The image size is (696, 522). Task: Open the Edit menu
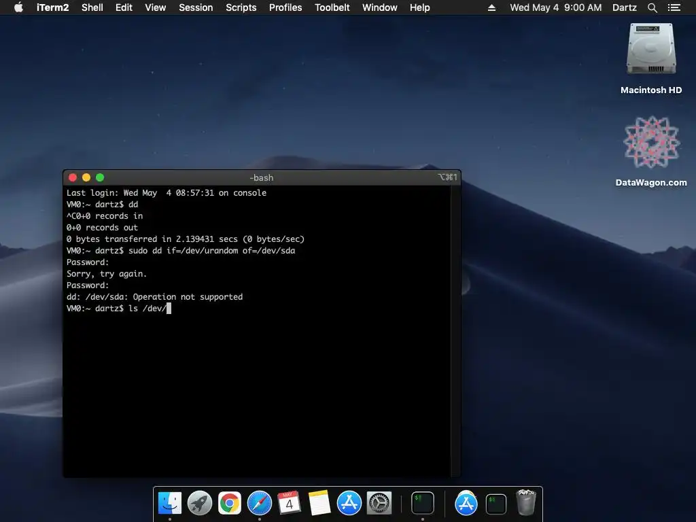coord(124,7)
